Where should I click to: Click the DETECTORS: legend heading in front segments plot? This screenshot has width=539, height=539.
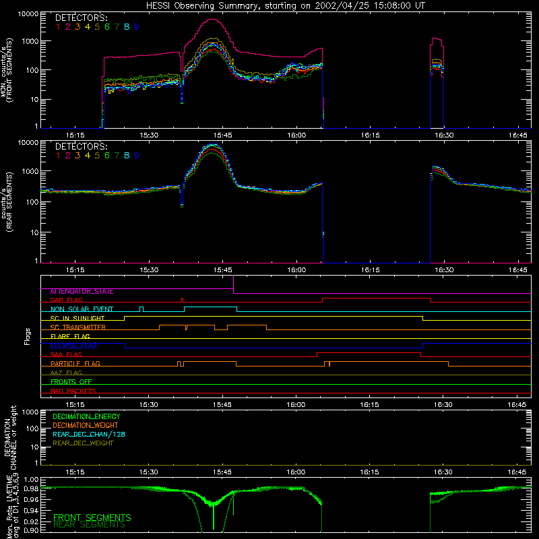click(81, 18)
